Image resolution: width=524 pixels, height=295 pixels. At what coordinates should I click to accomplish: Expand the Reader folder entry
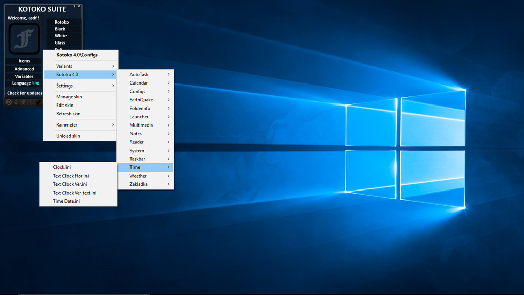pos(145,142)
